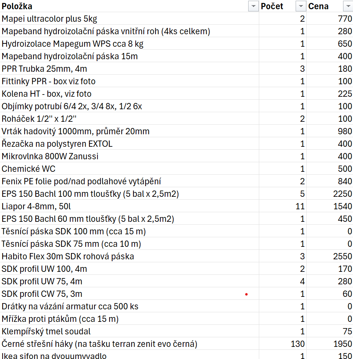The image size is (353, 359).
Task: Select the price 2550 for Habito Flex
Action: [329, 256]
